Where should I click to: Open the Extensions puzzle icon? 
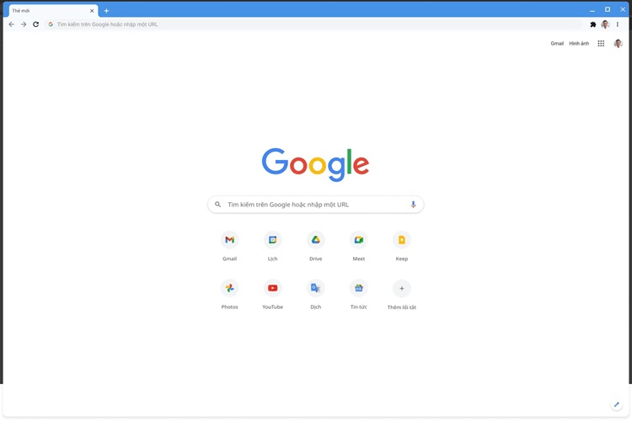click(x=593, y=24)
